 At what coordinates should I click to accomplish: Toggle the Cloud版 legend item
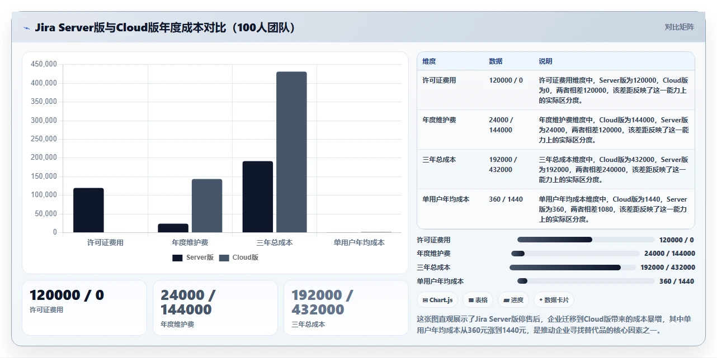pos(239,257)
